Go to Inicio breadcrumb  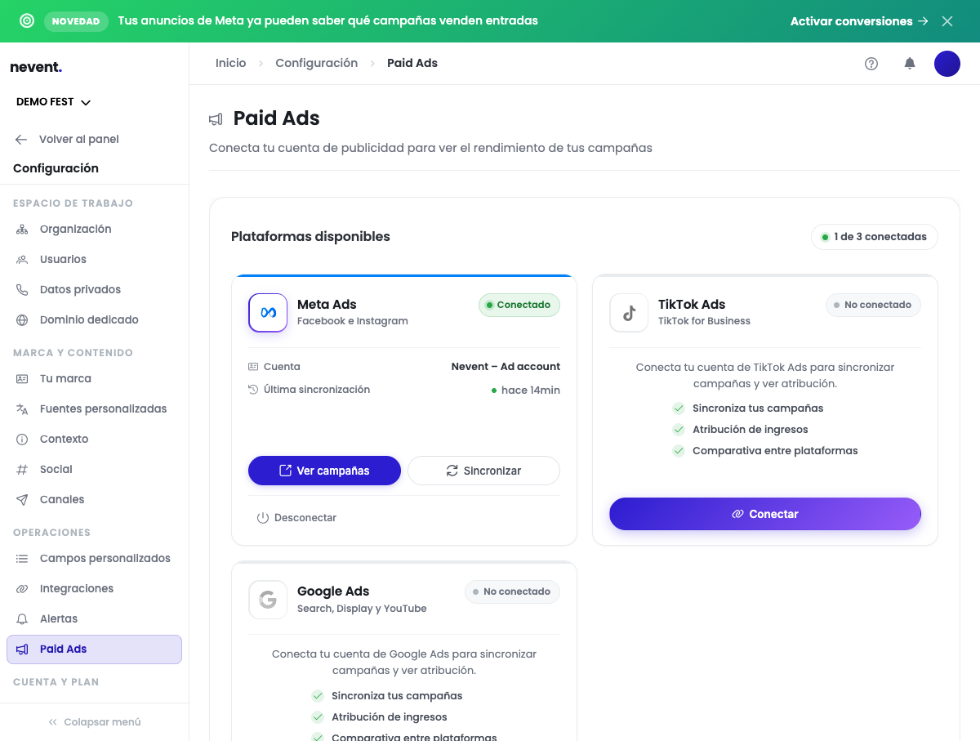(231, 64)
